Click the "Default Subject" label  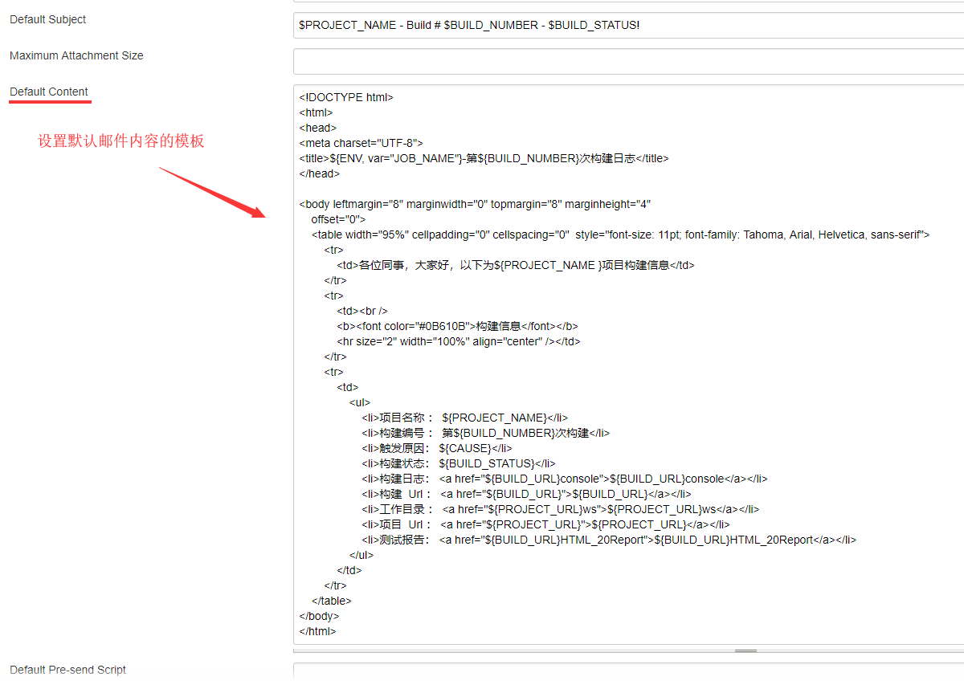[x=47, y=19]
